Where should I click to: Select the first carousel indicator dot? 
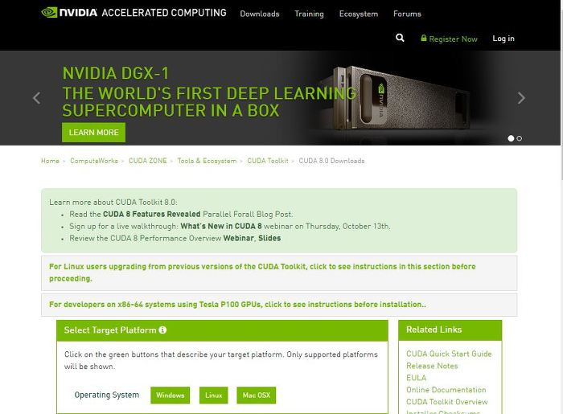click(511, 138)
